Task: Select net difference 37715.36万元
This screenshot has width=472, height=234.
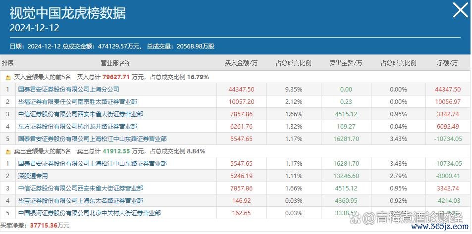Action: (x=50, y=226)
